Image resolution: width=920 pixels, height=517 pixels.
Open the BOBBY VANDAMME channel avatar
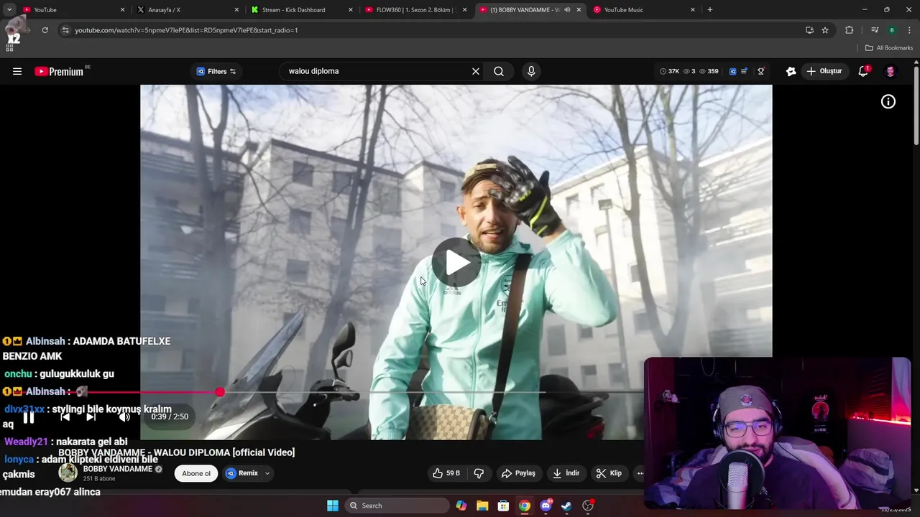(68, 472)
